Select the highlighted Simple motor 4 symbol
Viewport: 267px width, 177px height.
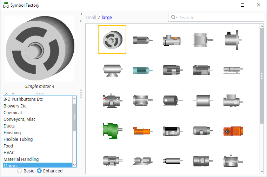(112, 40)
